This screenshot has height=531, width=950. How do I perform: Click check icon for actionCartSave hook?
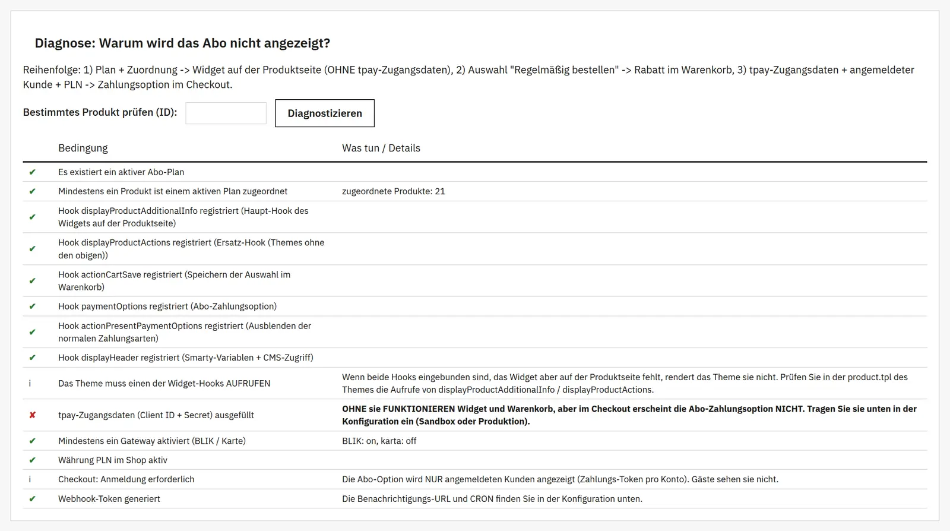(32, 281)
